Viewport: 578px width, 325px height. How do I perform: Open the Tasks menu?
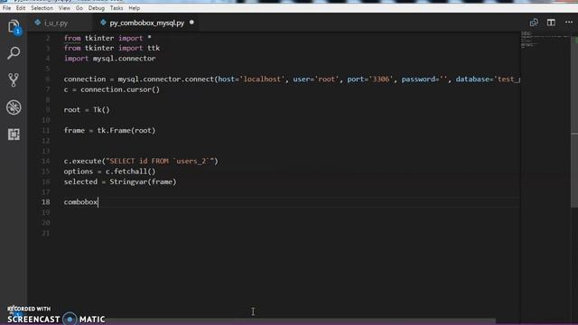pos(117,8)
